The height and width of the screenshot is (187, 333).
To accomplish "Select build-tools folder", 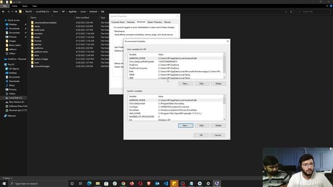I will coord(40,30).
